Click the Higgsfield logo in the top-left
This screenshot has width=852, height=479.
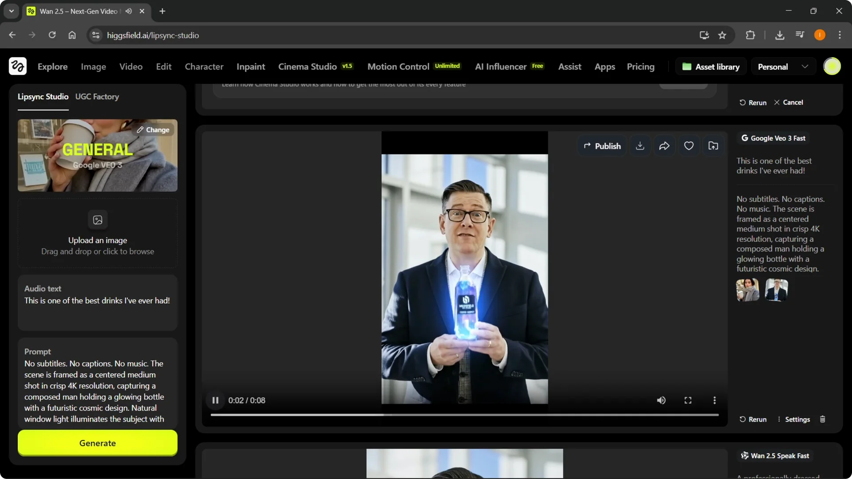pos(17,66)
